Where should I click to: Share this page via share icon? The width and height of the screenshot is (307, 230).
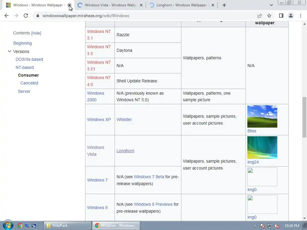pos(260,16)
